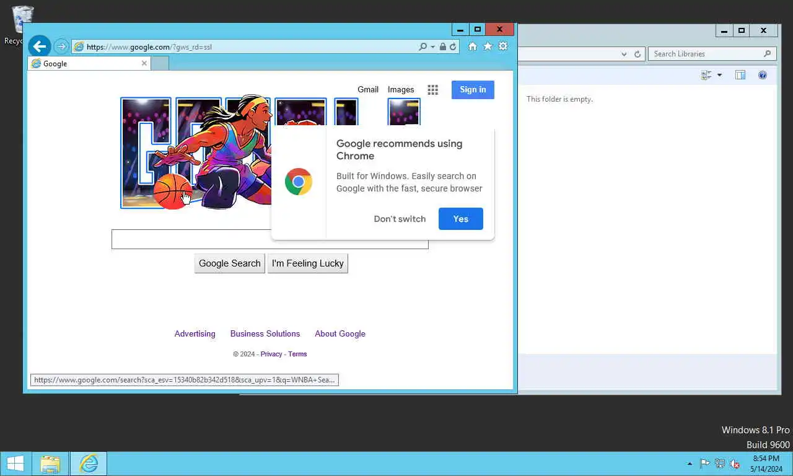This screenshot has height=476, width=793.
Task: Click Yes to switch to Chrome
Action: tap(460, 219)
